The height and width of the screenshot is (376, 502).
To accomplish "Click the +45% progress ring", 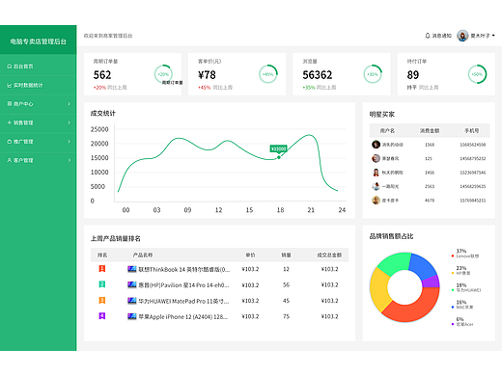I will 268,74.
